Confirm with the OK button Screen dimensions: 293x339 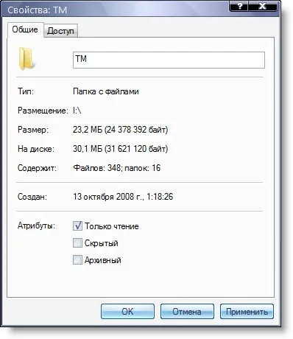(x=127, y=312)
